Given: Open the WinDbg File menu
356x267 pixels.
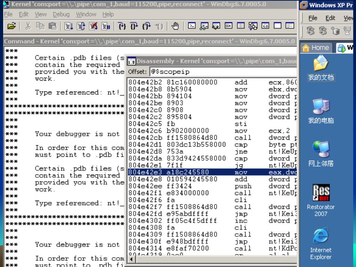Looking at the screenshot, I should pos(8,15).
